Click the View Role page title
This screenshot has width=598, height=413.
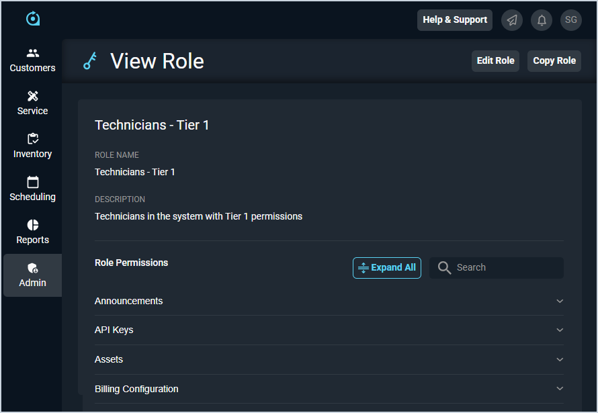(x=157, y=61)
